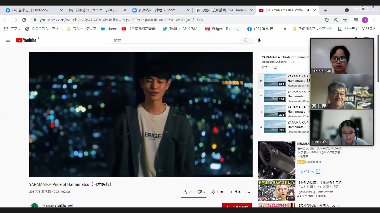Click the share (共有) arrow icon
Image resolution: width=380 pixels, height=213 pixels.
click(x=213, y=192)
